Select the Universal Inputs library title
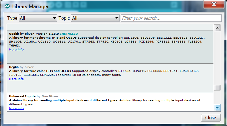 (x=22, y=96)
